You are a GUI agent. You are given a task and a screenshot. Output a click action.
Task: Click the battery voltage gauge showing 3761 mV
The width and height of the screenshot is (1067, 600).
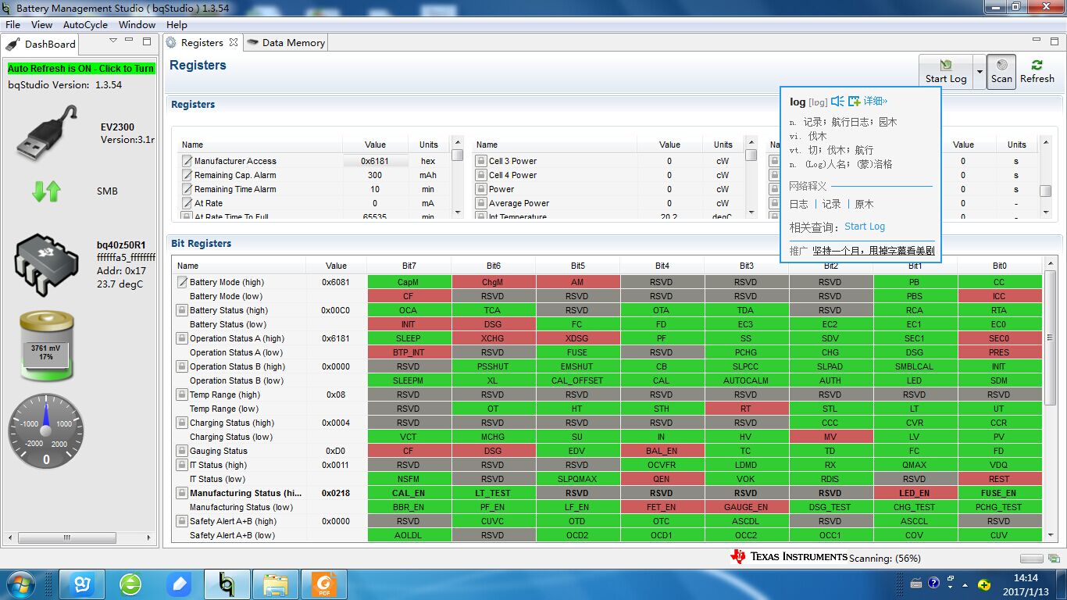click(46, 346)
